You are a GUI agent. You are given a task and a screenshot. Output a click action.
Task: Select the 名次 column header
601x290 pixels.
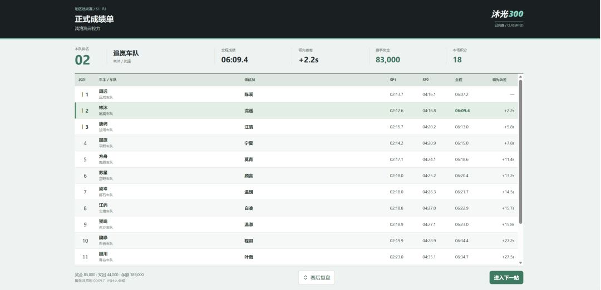coord(82,80)
